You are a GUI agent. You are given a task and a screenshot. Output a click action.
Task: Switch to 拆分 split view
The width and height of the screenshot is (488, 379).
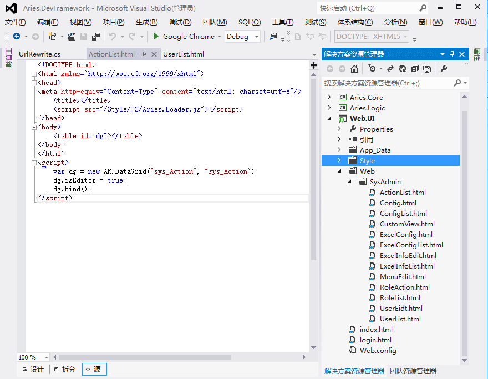click(65, 370)
